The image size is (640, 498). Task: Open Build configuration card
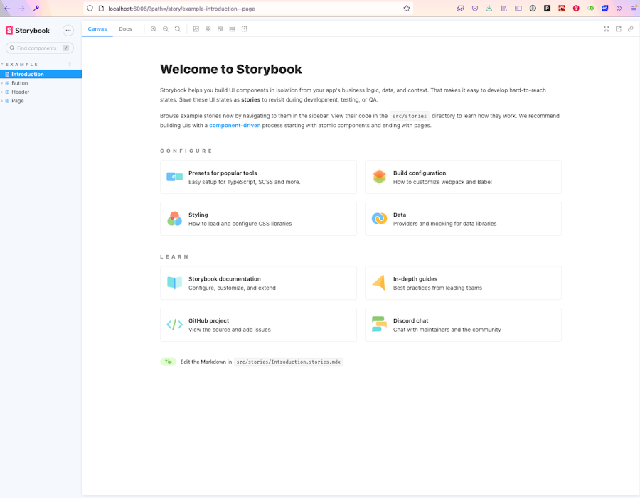(x=463, y=177)
